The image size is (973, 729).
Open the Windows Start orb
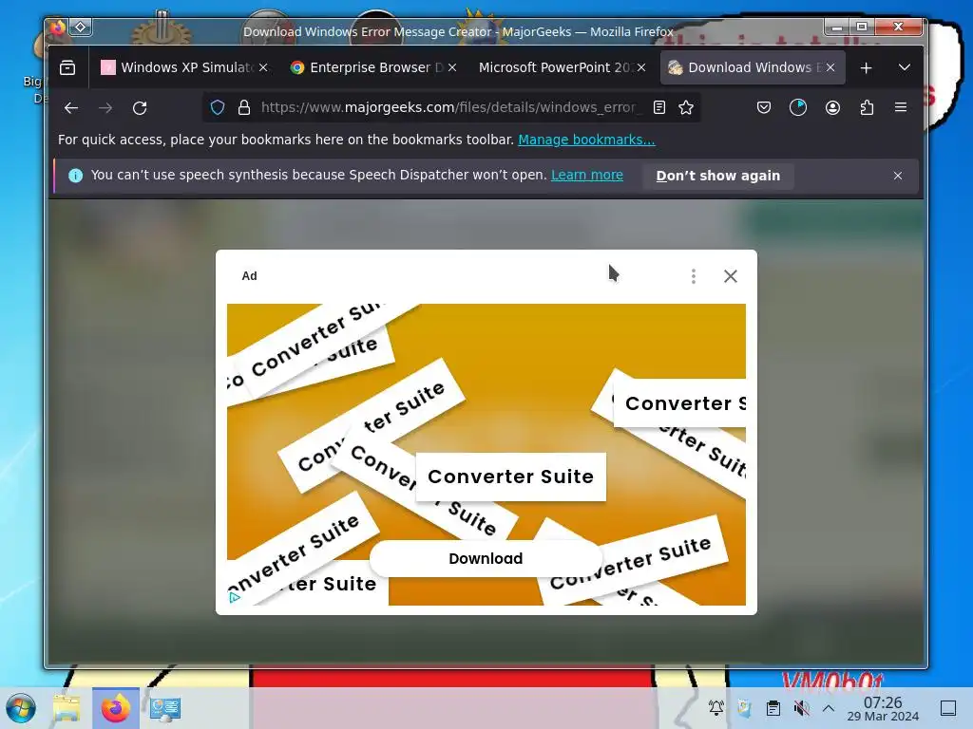(21, 708)
